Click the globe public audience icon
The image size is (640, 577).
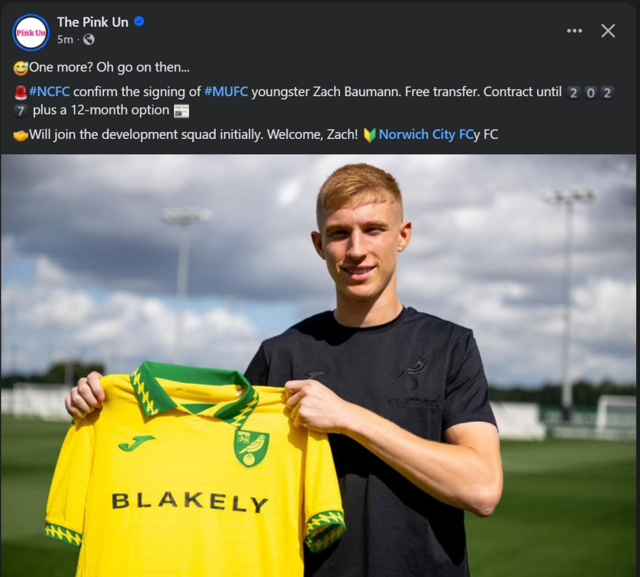89,40
